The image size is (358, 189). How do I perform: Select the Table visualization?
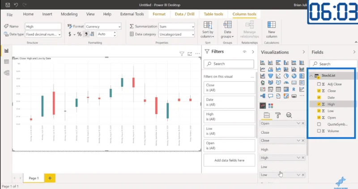[278, 89]
